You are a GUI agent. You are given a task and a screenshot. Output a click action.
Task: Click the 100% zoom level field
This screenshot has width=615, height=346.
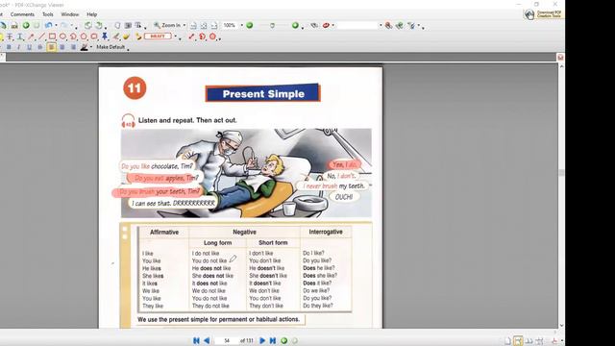(230, 26)
